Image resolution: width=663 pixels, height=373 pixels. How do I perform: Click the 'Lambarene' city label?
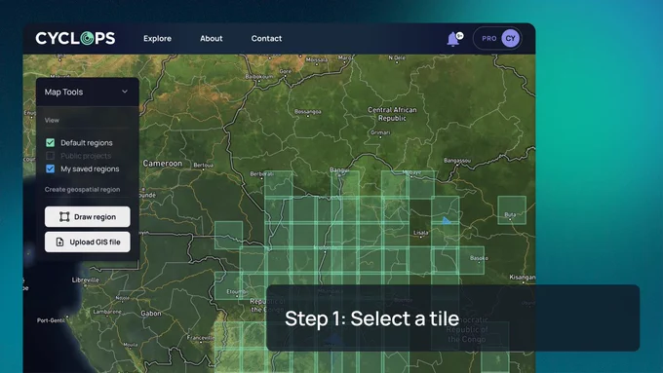107,312
